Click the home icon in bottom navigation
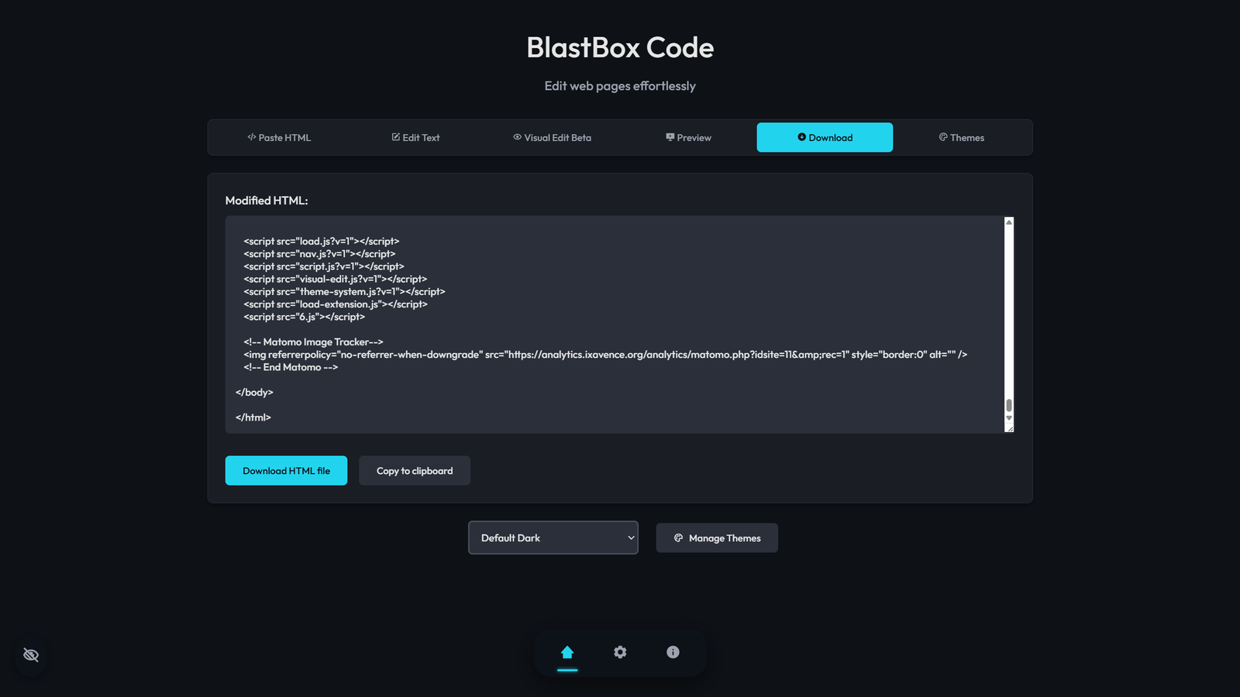Image resolution: width=1240 pixels, height=697 pixels. tap(567, 652)
